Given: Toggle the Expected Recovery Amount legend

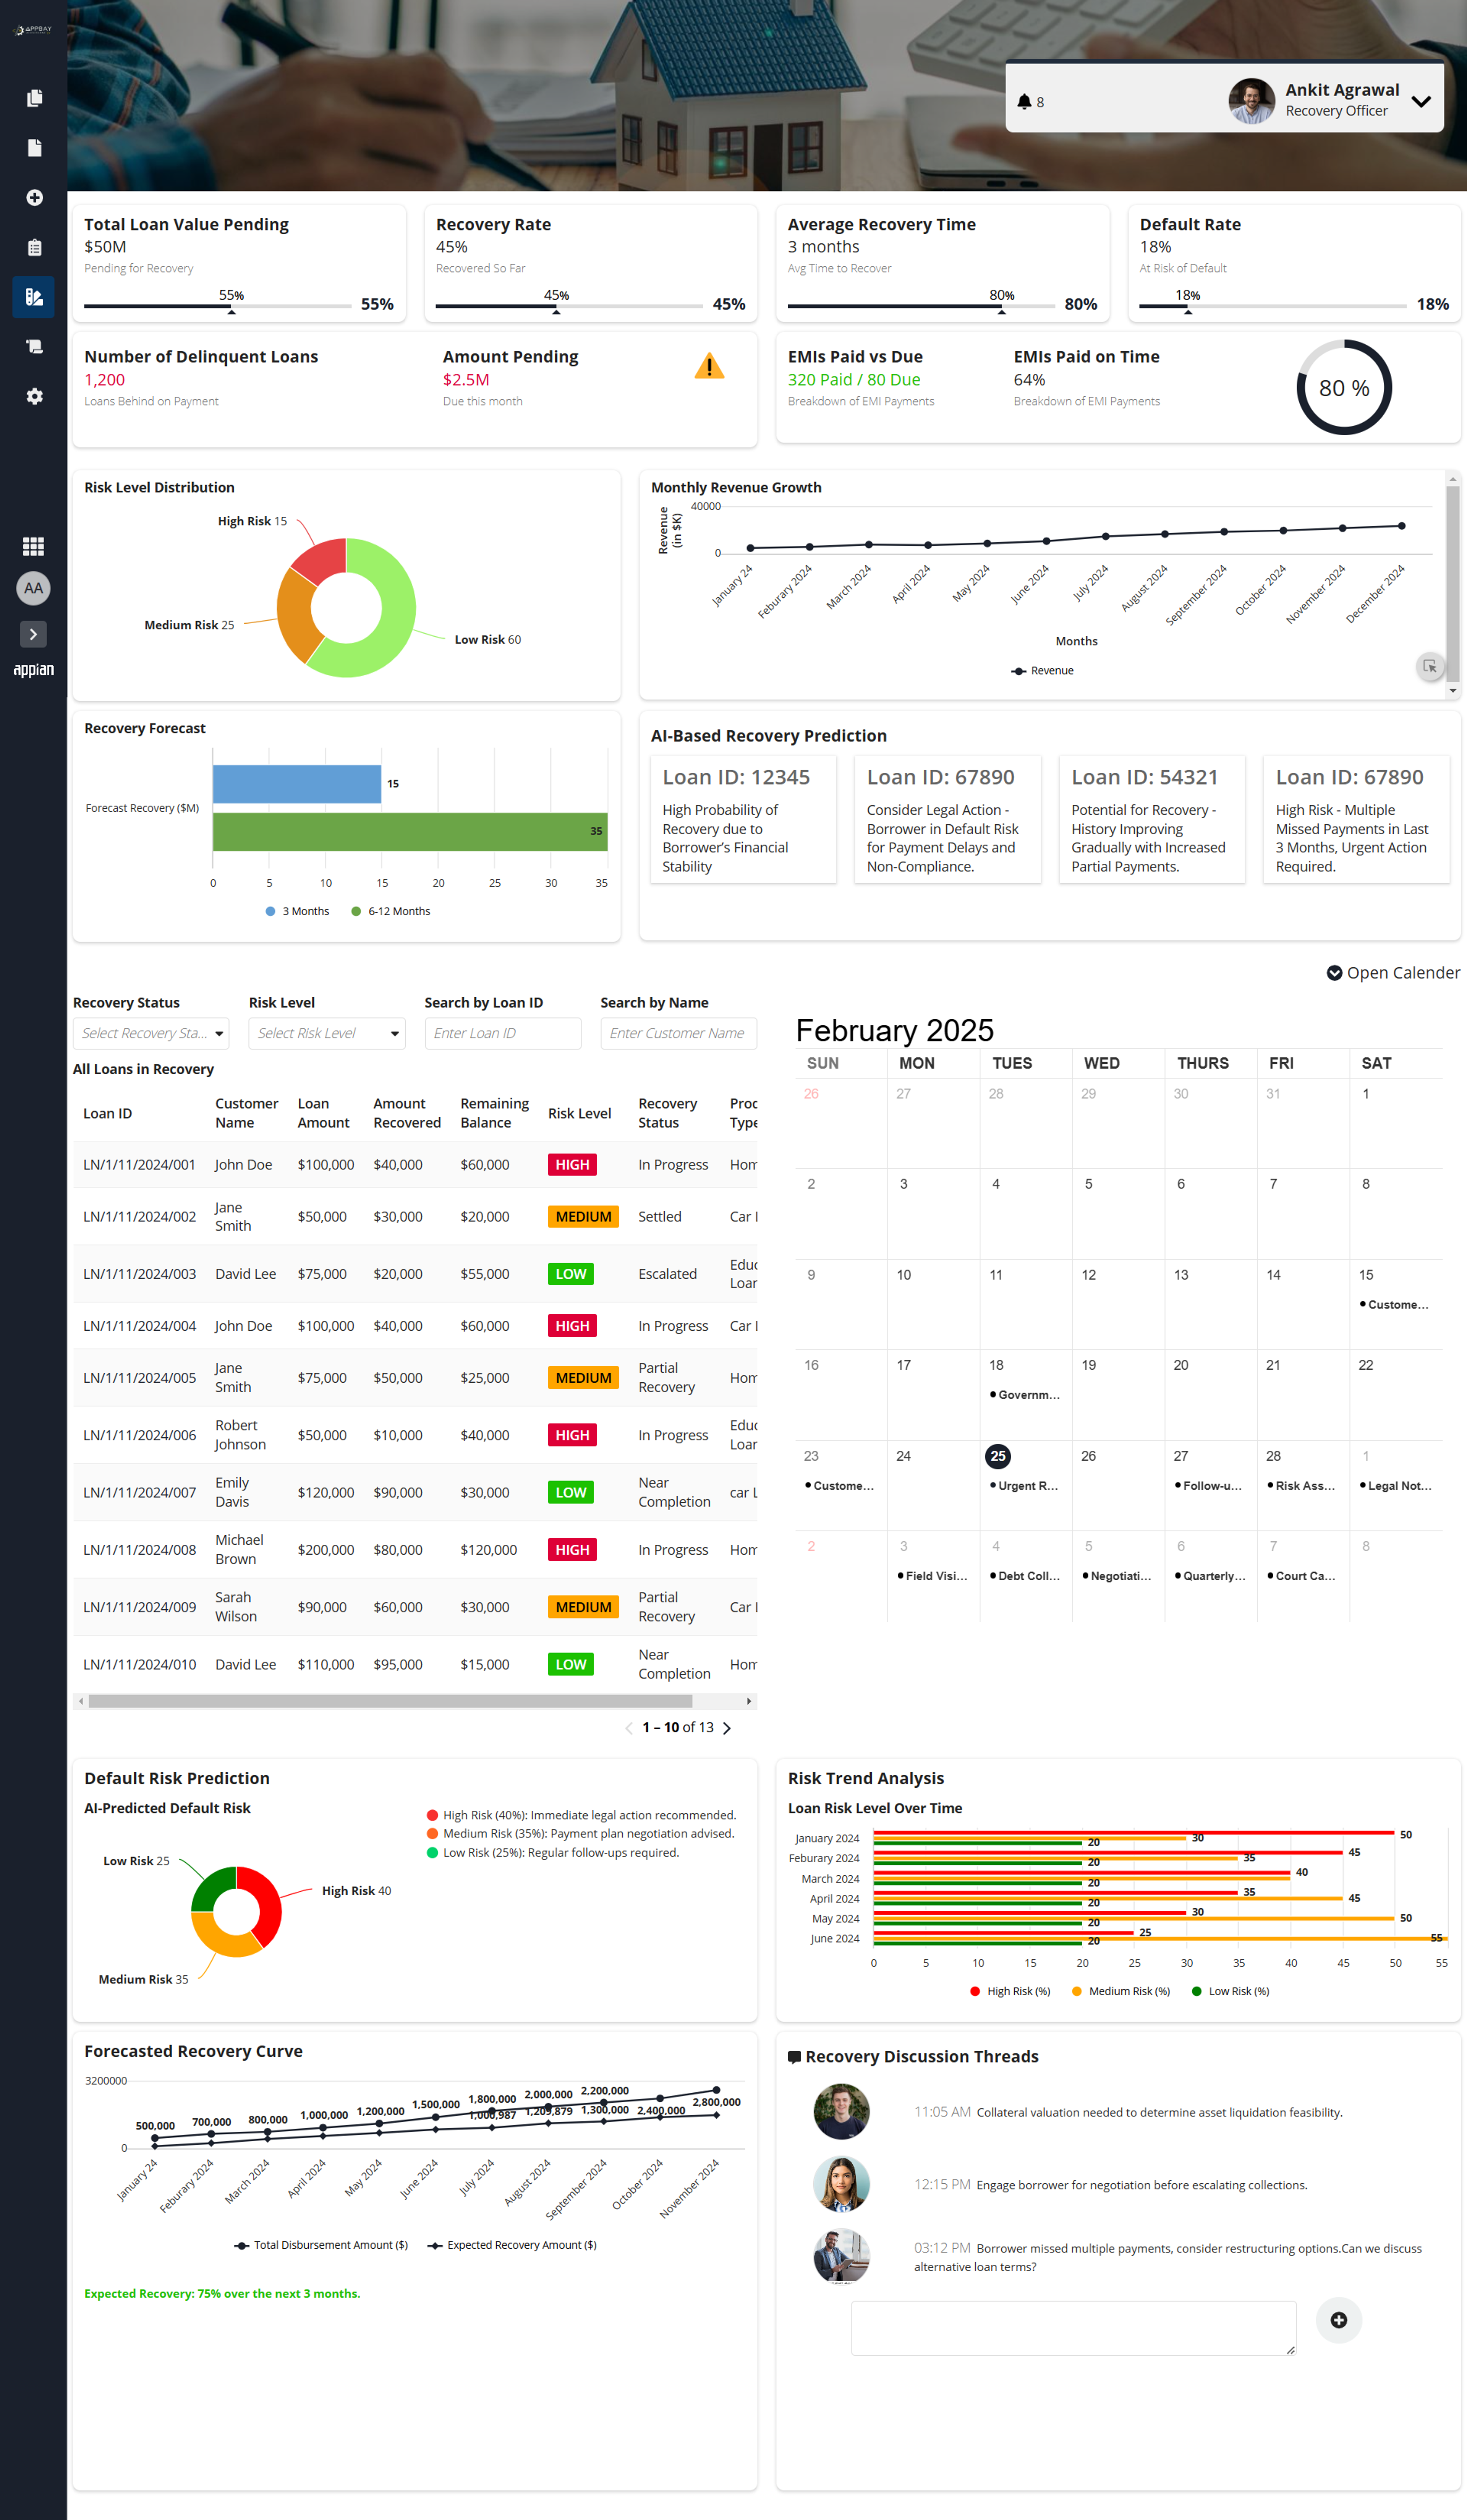Looking at the screenshot, I should tap(512, 2245).
